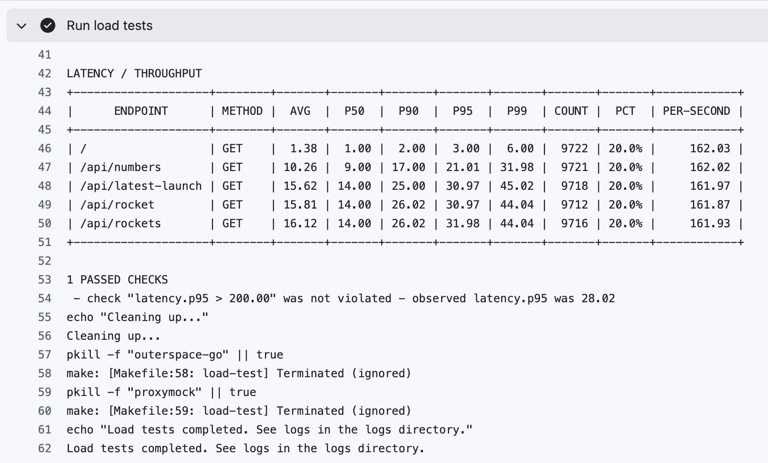Select line number 58 in the log

pos(45,373)
